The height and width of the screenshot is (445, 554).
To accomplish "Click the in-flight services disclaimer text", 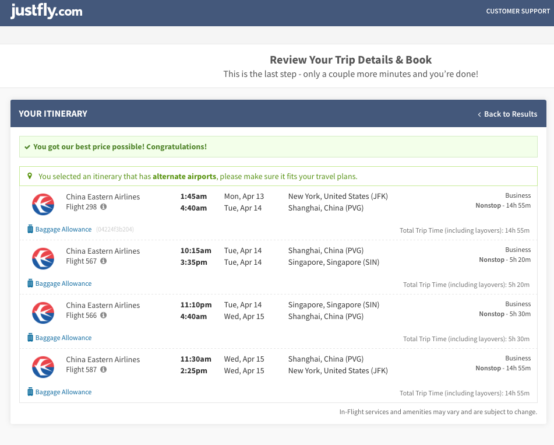I will [438, 412].
